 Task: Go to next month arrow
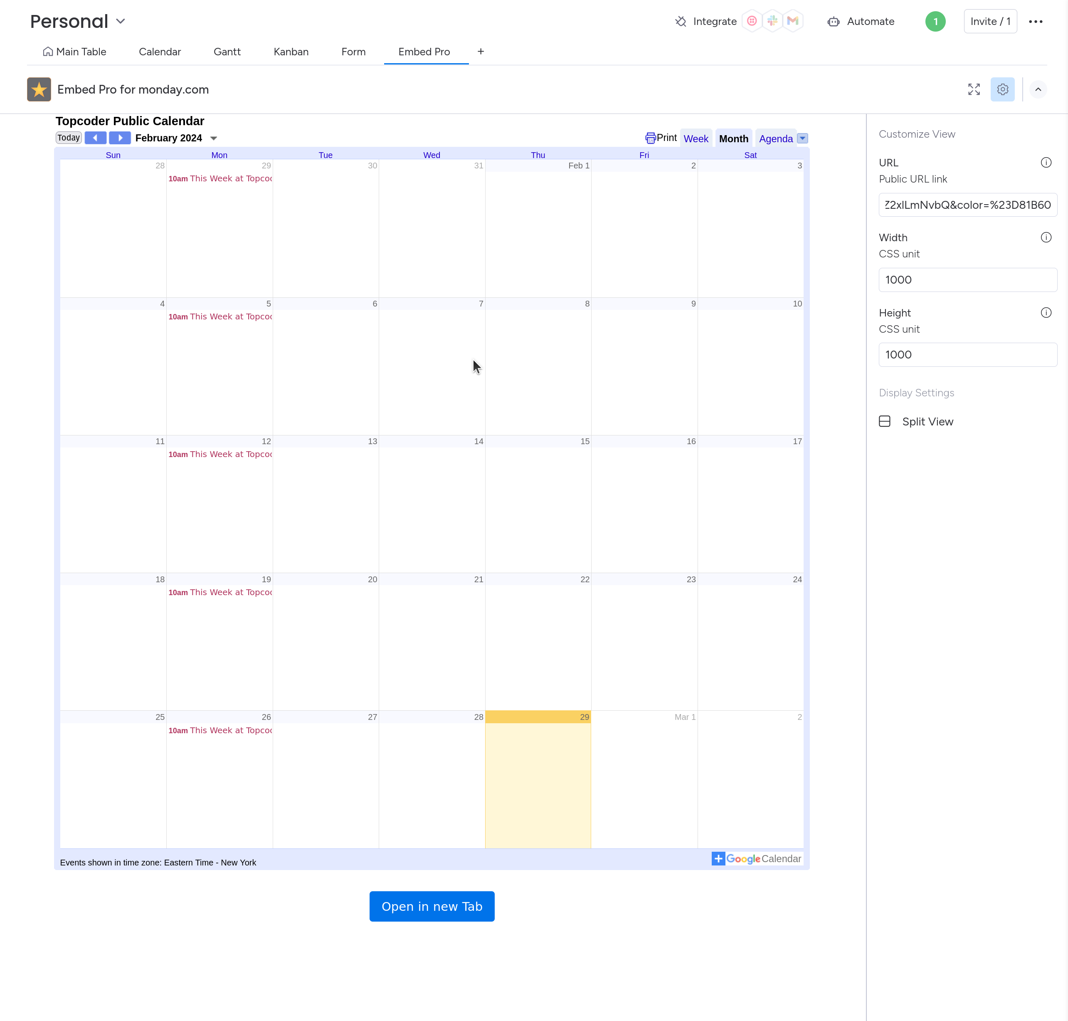pyautogui.click(x=120, y=138)
